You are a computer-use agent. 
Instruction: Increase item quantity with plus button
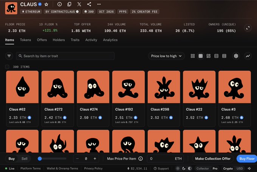click(x=95, y=158)
